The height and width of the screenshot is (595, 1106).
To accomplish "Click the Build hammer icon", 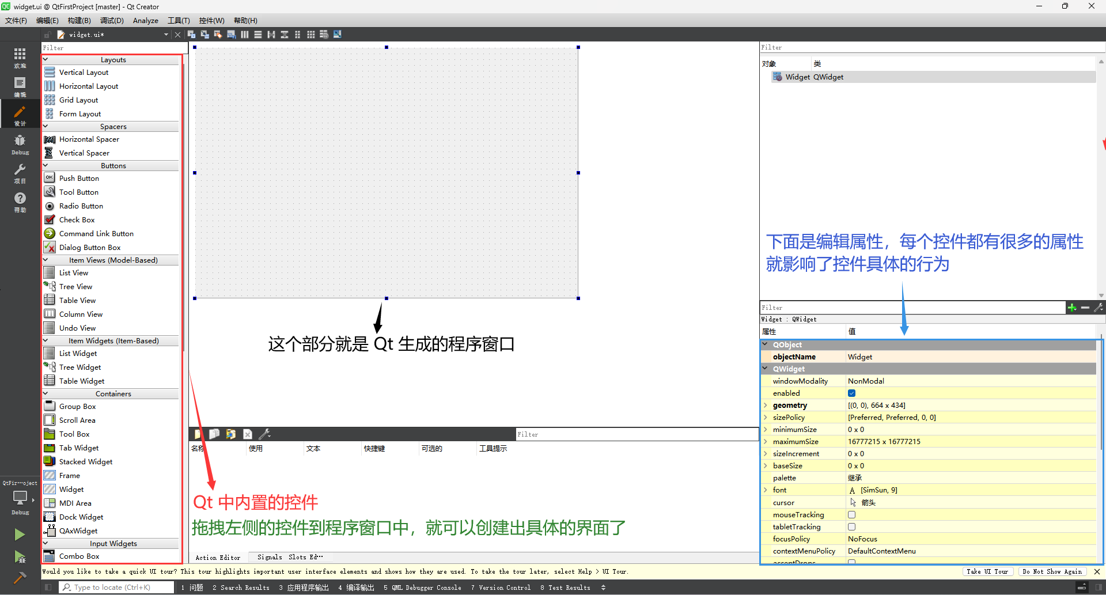I will (x=20, y=578).
